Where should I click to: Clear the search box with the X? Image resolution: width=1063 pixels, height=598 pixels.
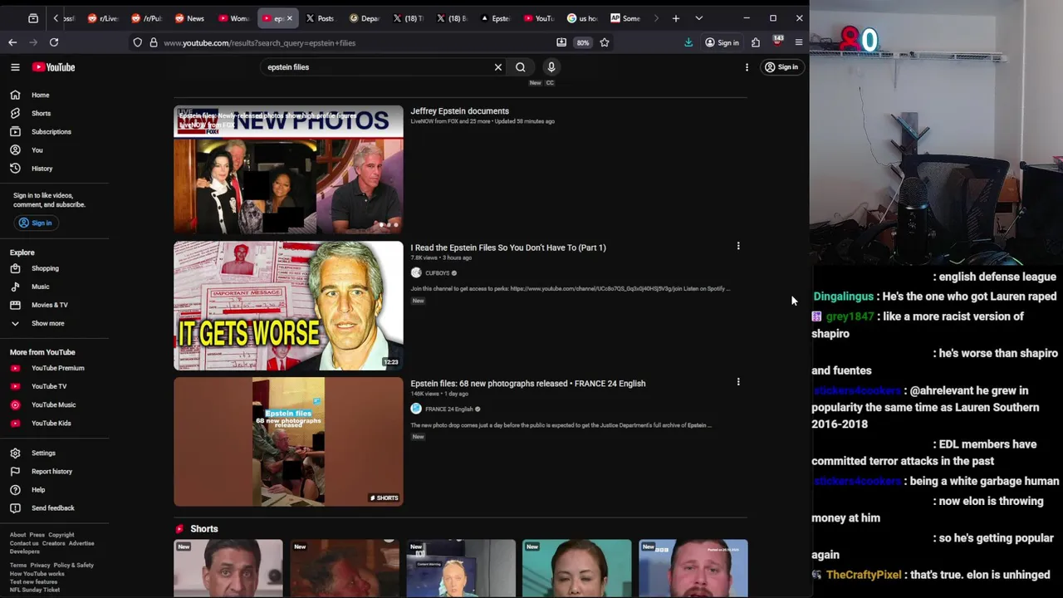click(x=498, y=67)
